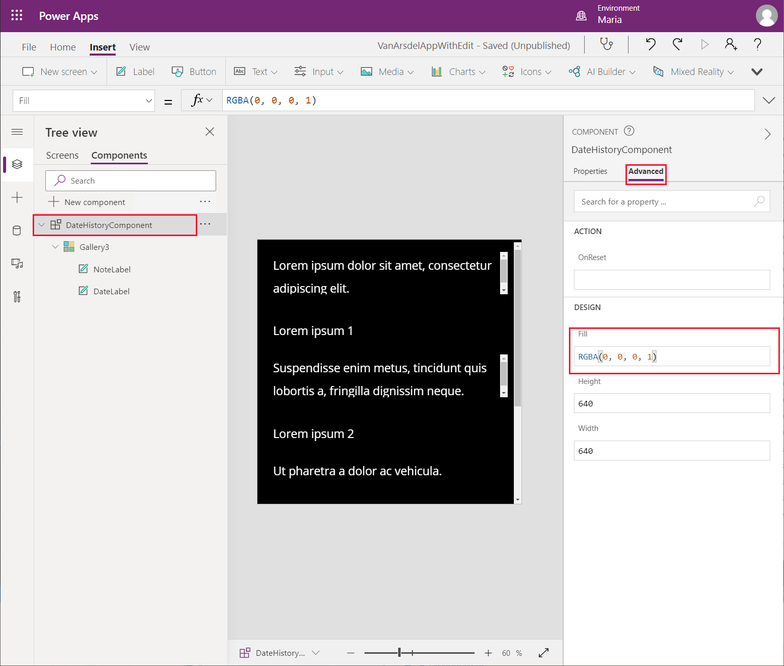784x666 pixels.
Task: Click the Environment globe icon
Action: click(x=581, y=16)
